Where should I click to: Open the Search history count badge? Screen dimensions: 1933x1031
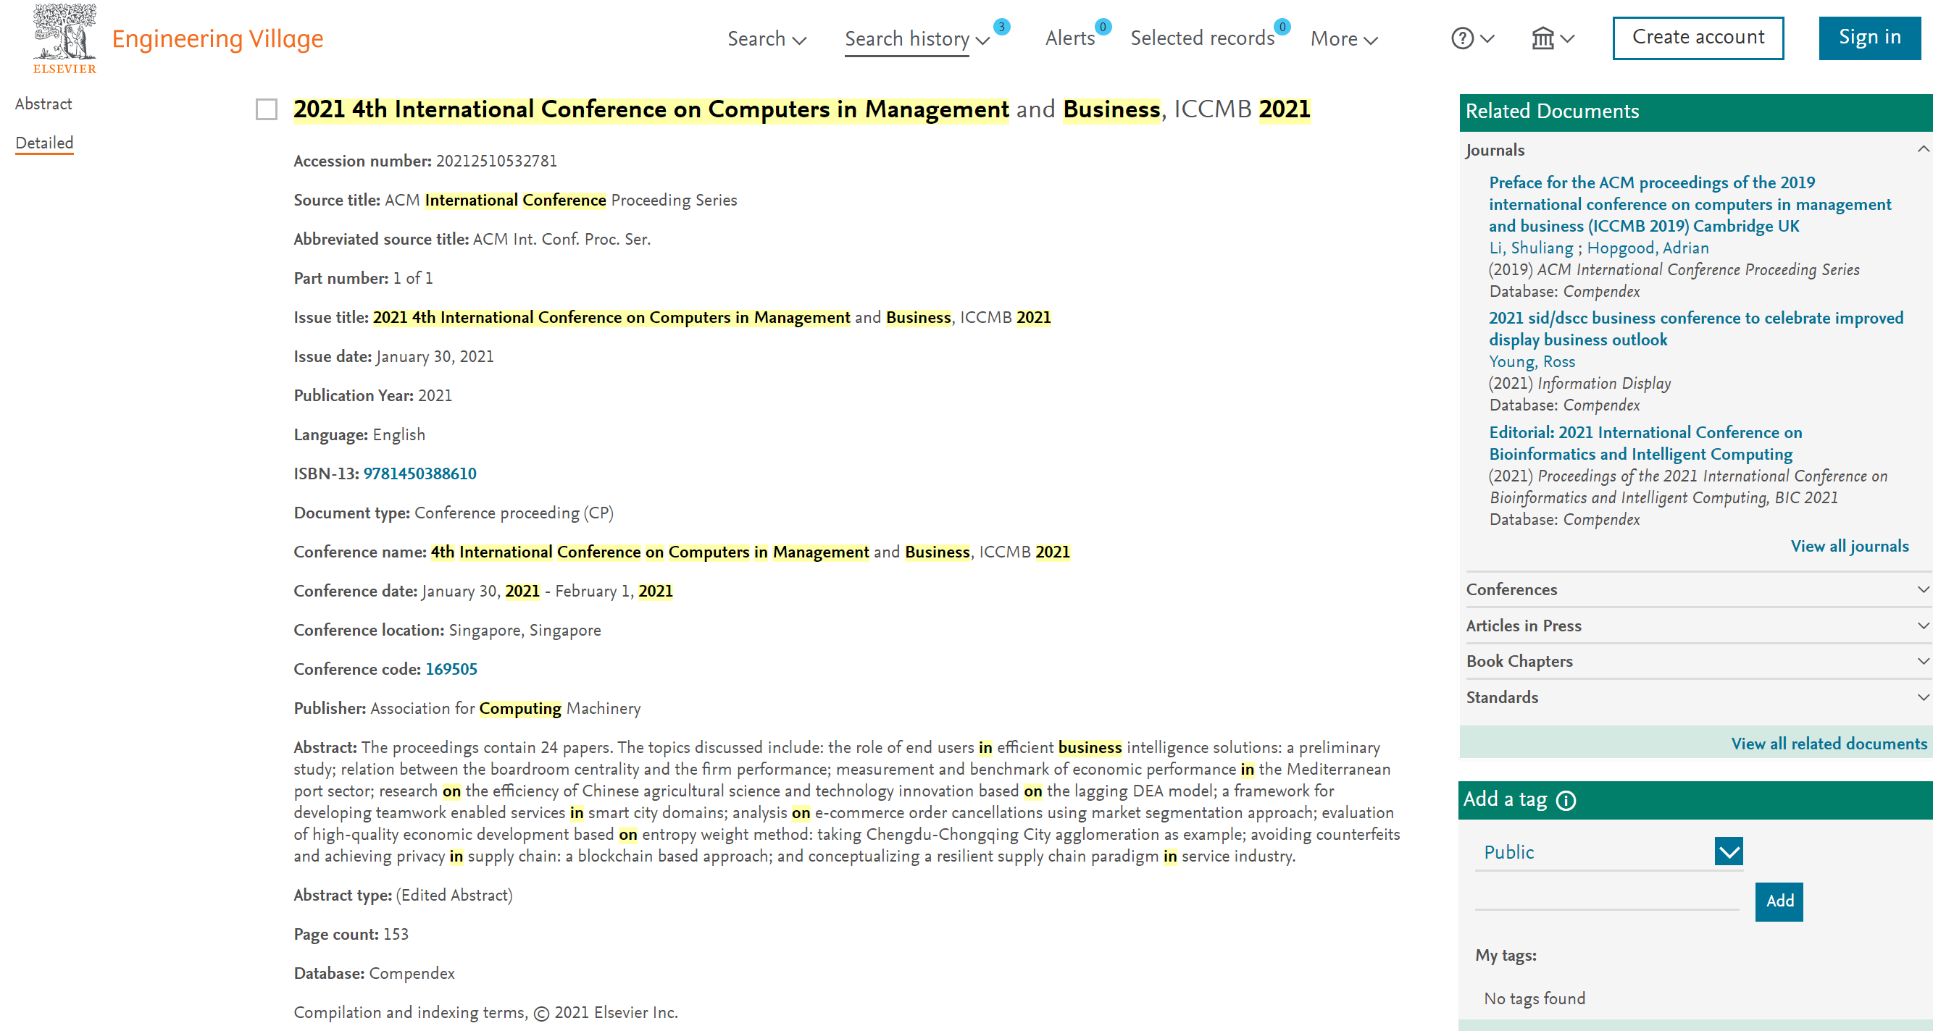click(x=1001, y=27)
